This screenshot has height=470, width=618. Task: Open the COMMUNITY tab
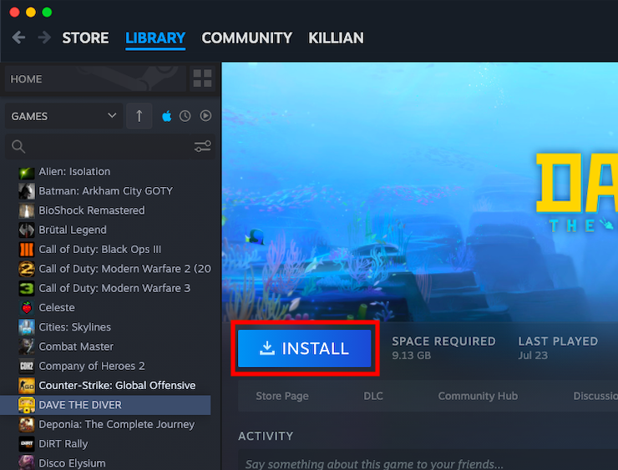point(246,38)
